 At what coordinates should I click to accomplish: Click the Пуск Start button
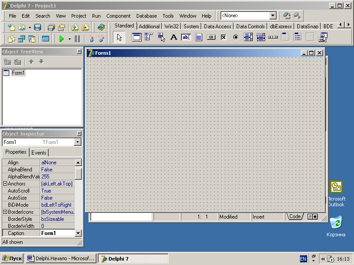(x=12, y=258)
